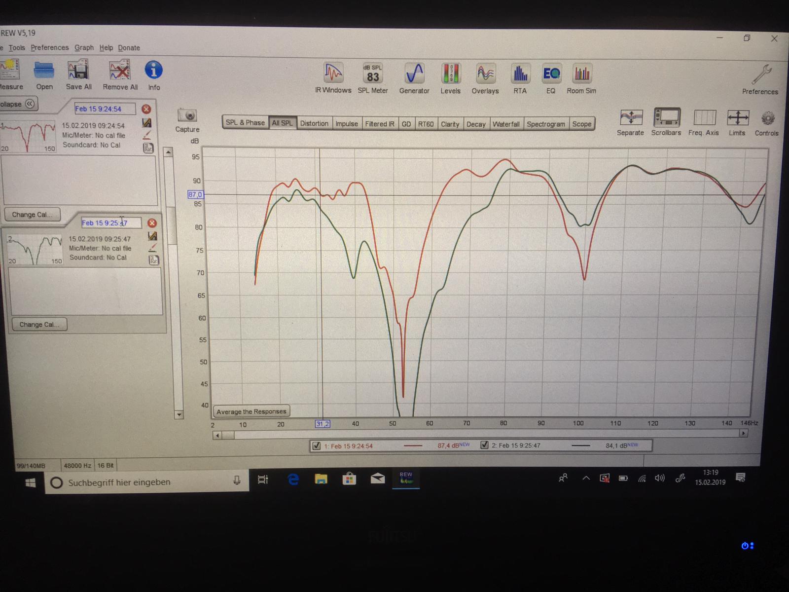789x592 pixels.
Task: Open the graph Controls gear
Action: point(767,118)
